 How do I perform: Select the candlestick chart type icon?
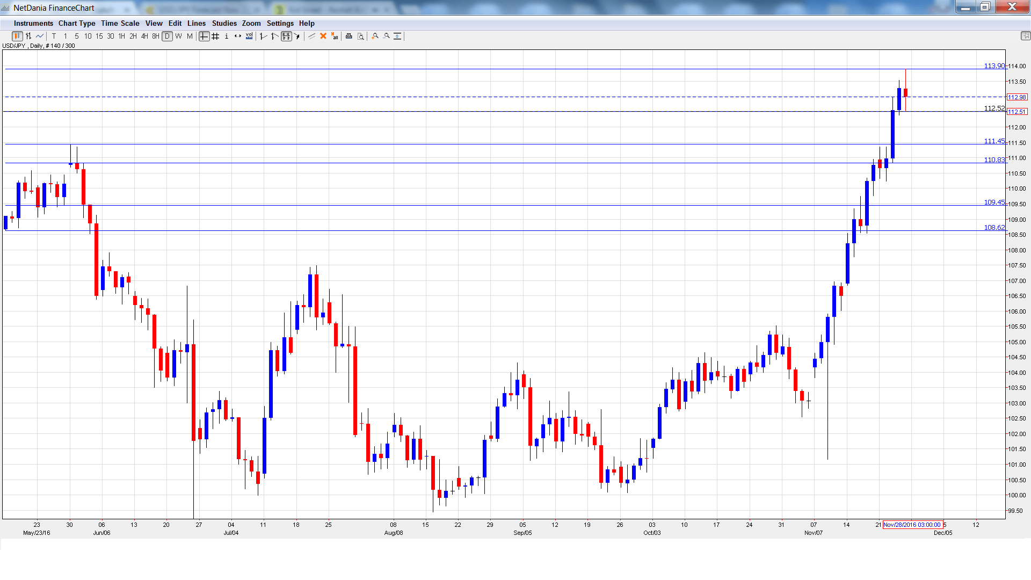17,36
